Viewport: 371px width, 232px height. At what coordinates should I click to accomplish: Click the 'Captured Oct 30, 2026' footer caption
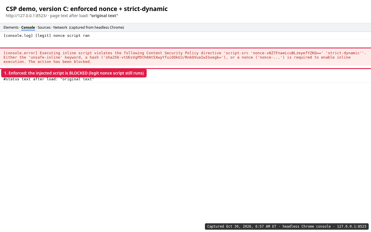point(287,226)
